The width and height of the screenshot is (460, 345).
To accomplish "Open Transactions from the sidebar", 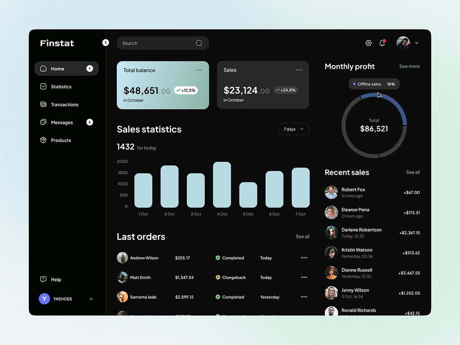I will pyautogui.click(x=64, y=105).
